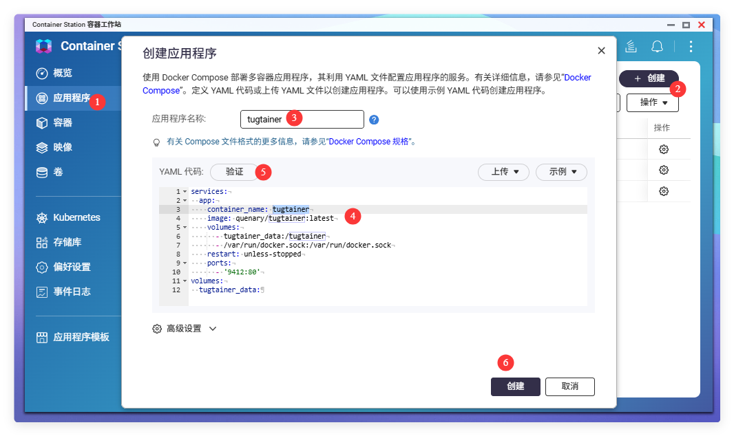Open the three-dot more options menu
This screenshot has height=436, width=734.
(x=691, y=46)
